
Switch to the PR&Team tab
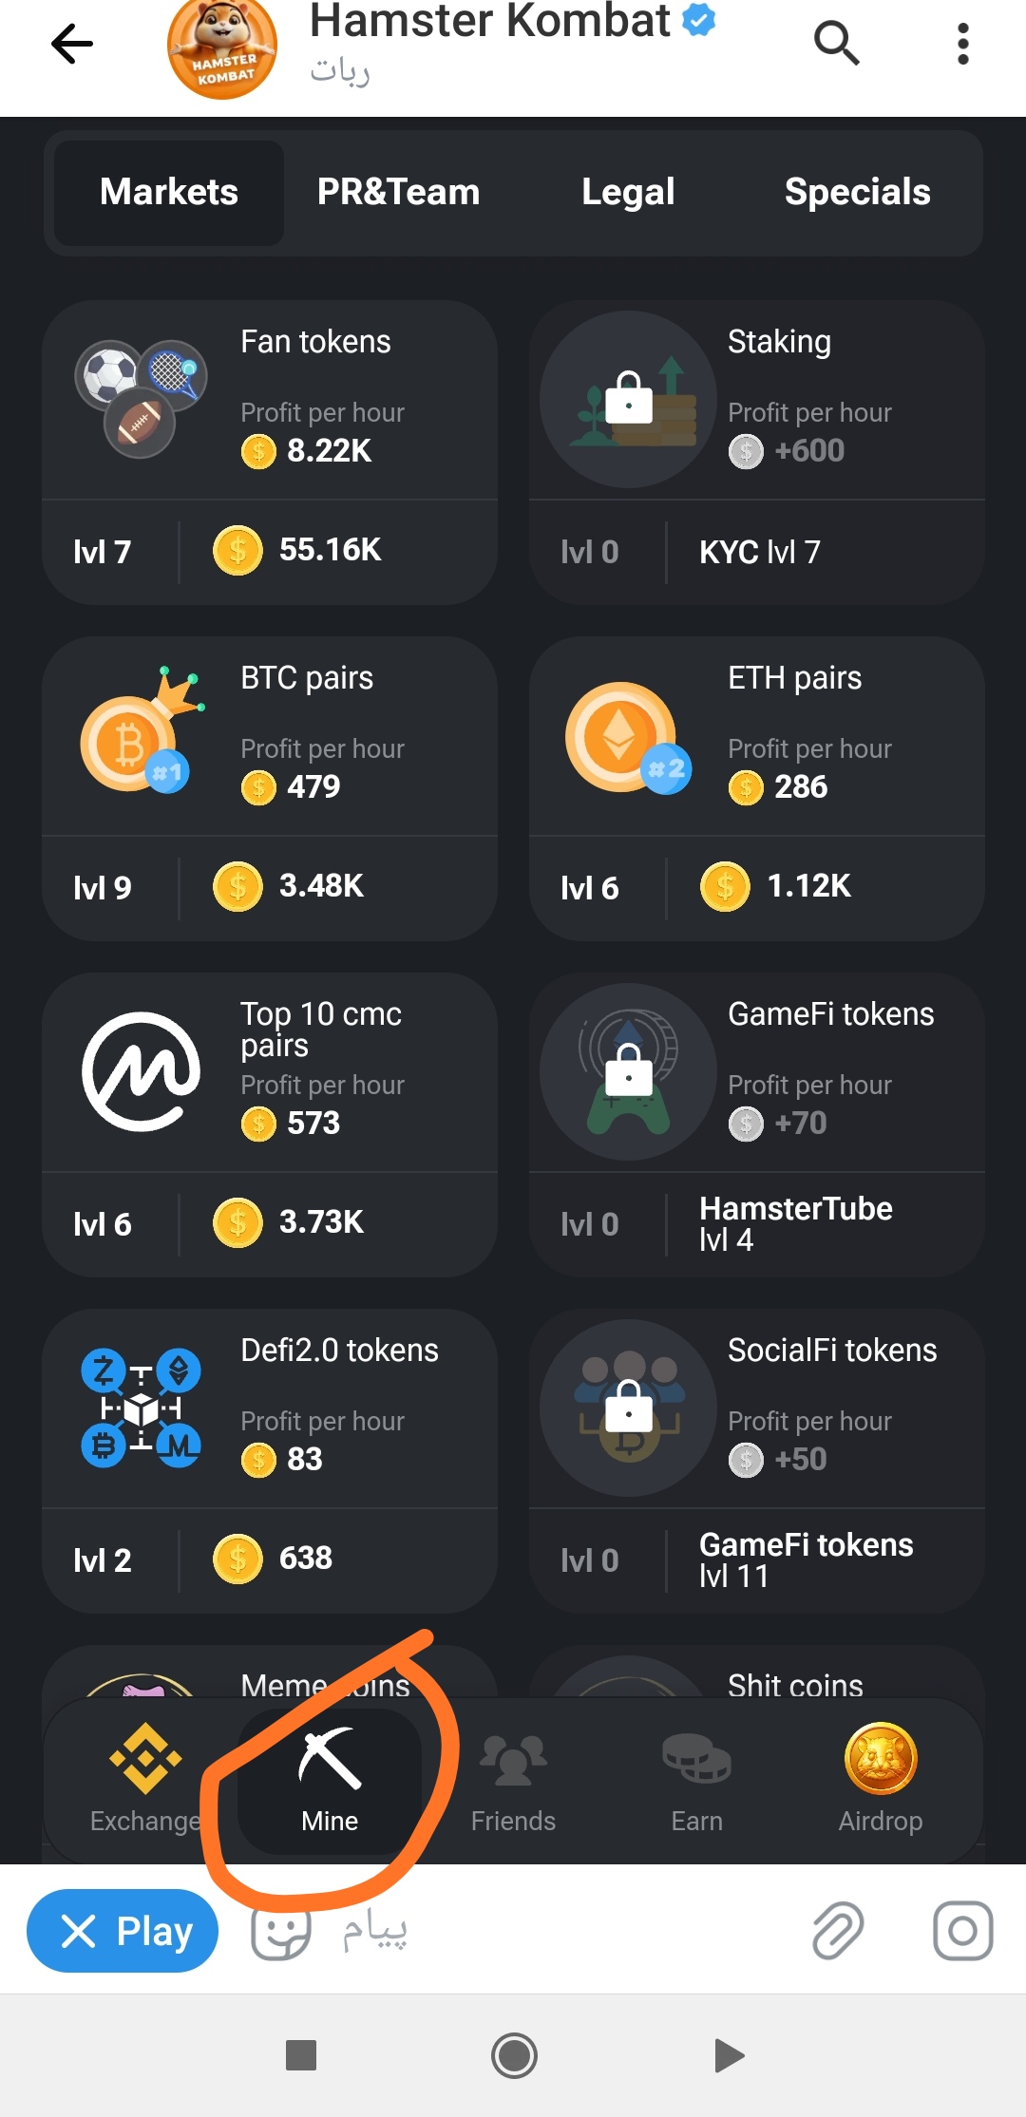pyautogui.click(x=398, y=192)
